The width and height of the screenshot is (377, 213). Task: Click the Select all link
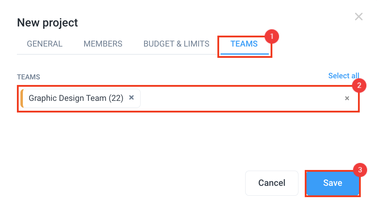coord(344,75)
